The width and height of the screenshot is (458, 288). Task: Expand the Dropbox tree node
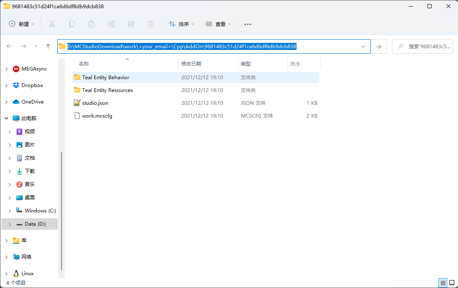pyautogui.click(x=7, y=85)
